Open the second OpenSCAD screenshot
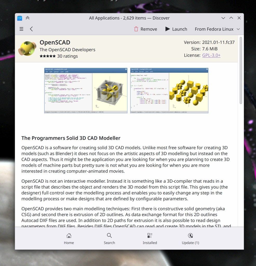This screenshot has height=266, width=256. tap(169, 90)
